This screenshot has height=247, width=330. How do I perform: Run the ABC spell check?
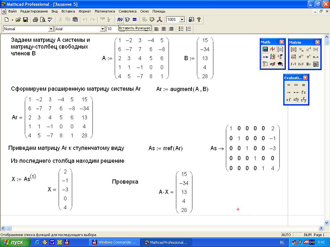click(50, 20)
